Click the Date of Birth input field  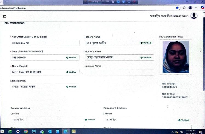(x=37, y=58)
